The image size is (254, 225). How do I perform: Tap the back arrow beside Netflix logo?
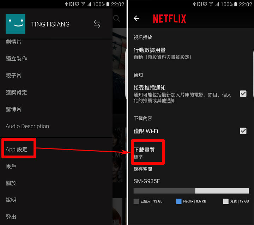tap(137, 18)
